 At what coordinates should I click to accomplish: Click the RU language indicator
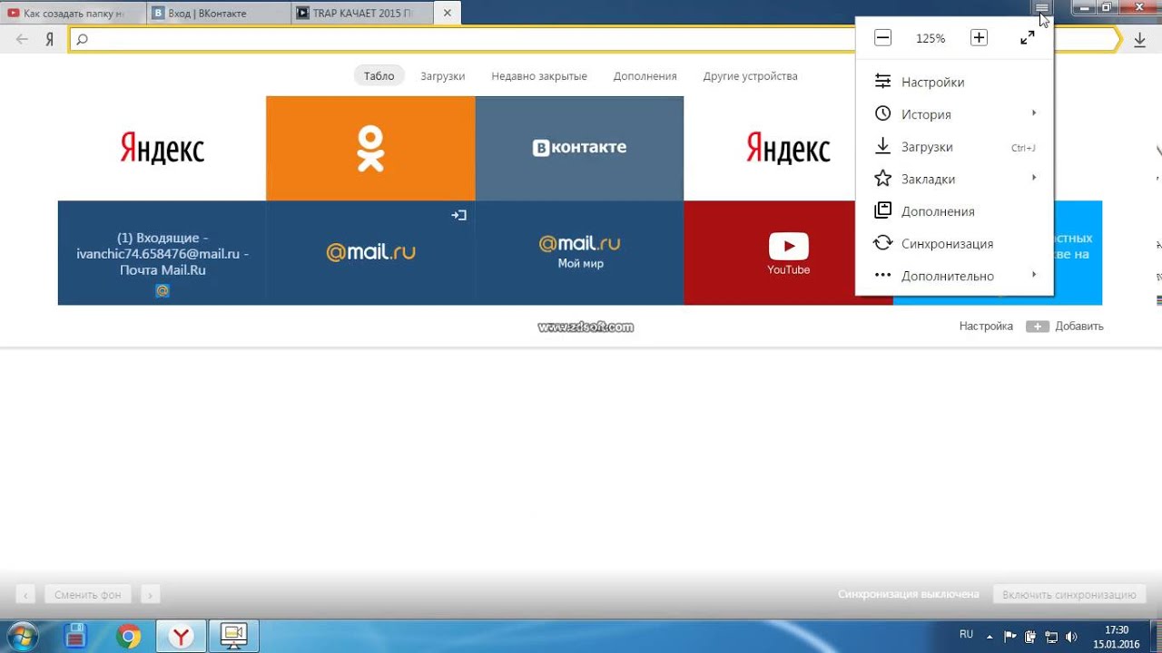(966, 634)
